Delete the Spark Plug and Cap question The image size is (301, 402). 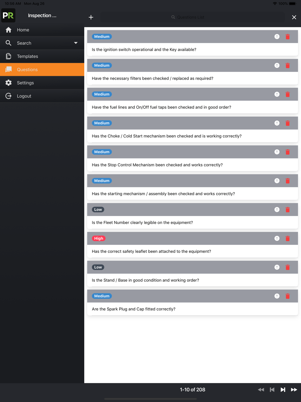pos(288,296)
